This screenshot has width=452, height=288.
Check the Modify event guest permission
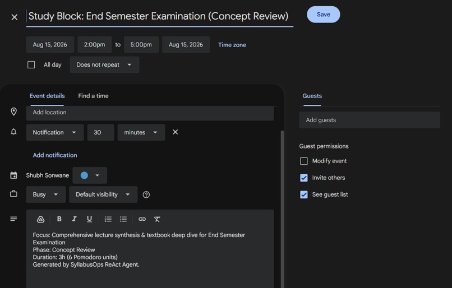pyautogui.click(x=304, y=161)
